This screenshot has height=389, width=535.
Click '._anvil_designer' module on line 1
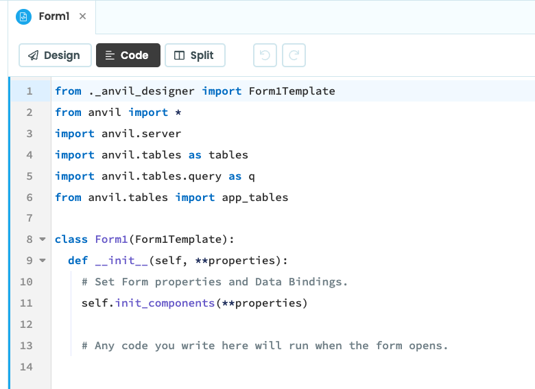tap(141, 91)
